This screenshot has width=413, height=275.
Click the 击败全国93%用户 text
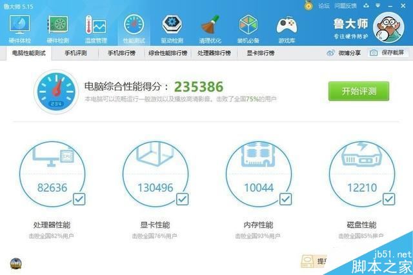point(258,236)
